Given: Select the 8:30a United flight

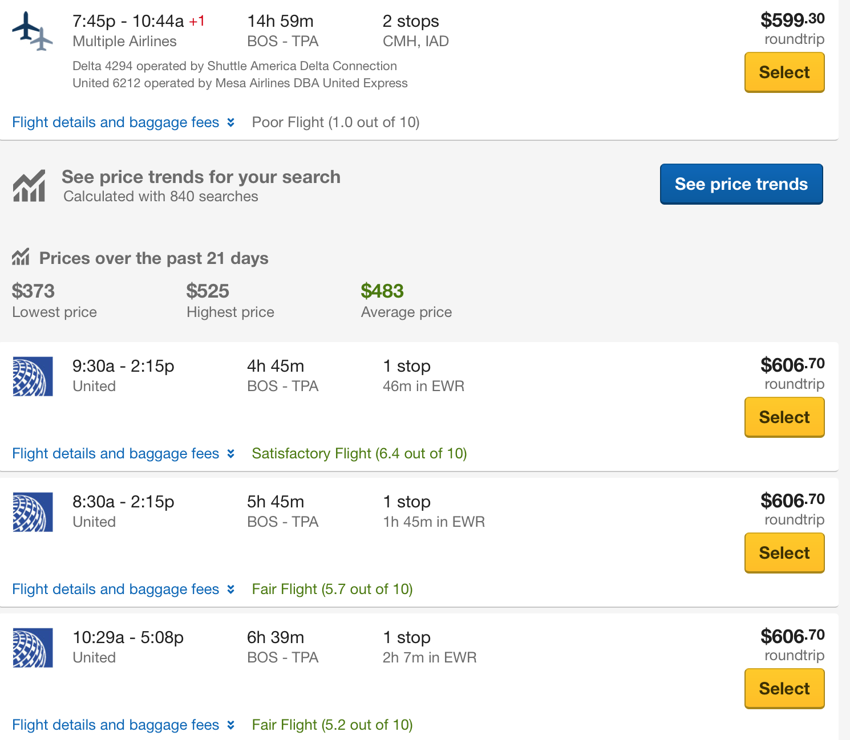Looking at the screenshot, I should tap(784, 553).
